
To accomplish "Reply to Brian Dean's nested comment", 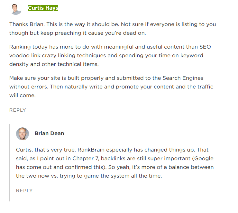I will point(24,190).
